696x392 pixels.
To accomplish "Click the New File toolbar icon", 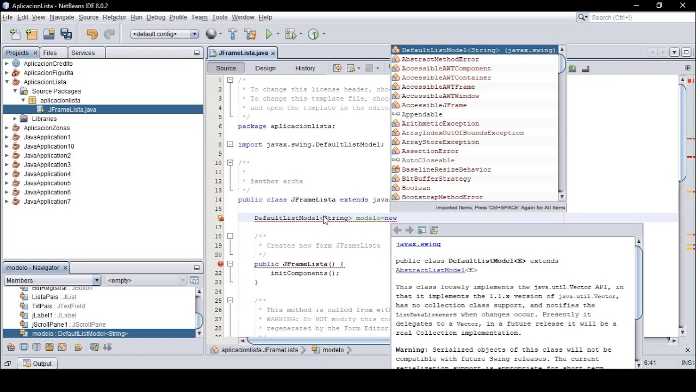I will [15, 34].
